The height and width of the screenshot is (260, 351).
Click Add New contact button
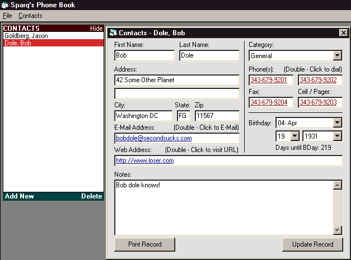coord(19,196)
